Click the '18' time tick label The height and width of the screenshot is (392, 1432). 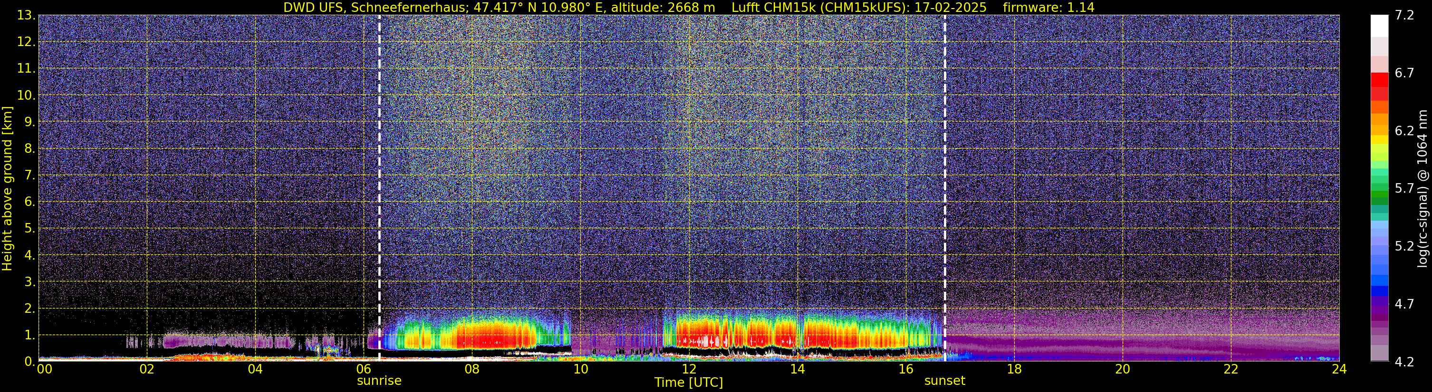click(x=1014, y=369)
